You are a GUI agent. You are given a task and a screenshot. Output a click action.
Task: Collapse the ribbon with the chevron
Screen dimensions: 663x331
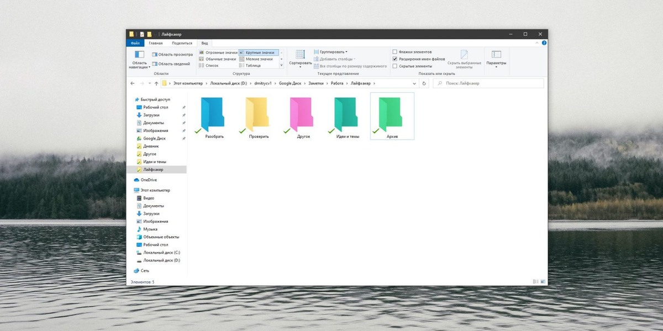click(x=537, y=42)
